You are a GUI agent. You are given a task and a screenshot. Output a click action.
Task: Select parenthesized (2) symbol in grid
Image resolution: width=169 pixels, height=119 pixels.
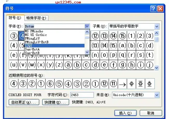140,36
